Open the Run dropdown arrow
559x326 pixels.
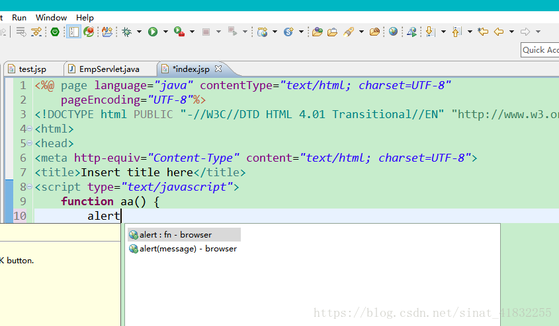165,32
